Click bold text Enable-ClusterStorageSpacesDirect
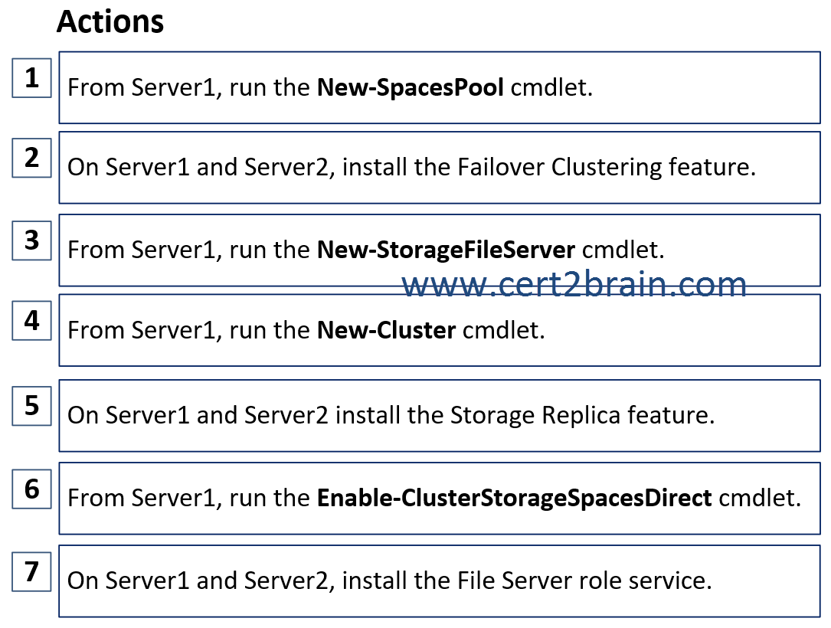This screenshot has width=831, height=628. point(514,498)
